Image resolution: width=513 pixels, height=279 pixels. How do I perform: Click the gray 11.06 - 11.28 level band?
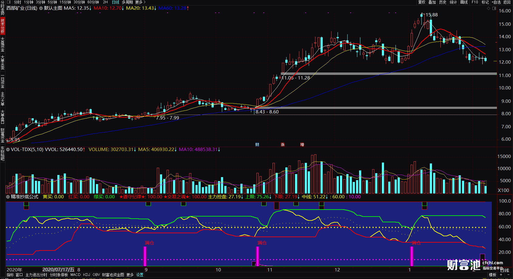[x=389, y=74]
